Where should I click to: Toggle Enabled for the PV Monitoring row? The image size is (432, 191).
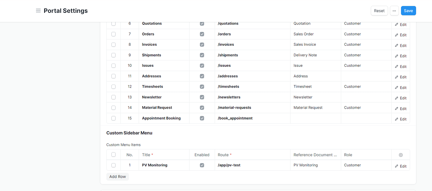pyautogui.click(x=202, y=165)
